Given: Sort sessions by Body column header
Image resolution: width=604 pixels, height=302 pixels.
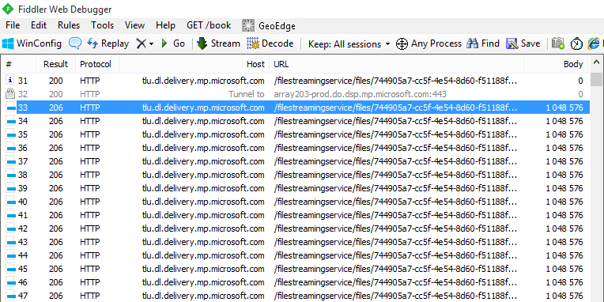Looking at the screenshot, I should 556,64.
